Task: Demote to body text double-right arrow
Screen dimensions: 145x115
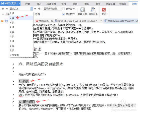Action: (x=39, y=9)
